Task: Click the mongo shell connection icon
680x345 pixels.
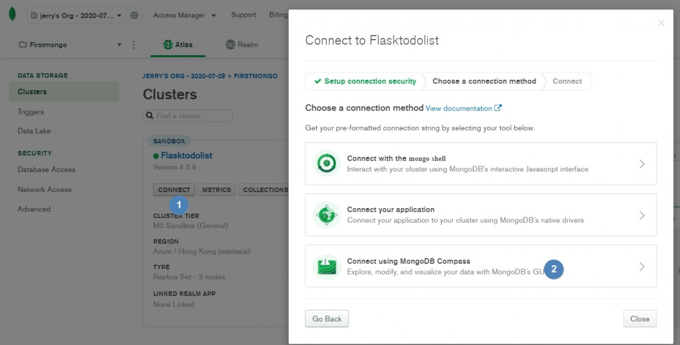Action: pyautogui.click(x=326, y=164)
